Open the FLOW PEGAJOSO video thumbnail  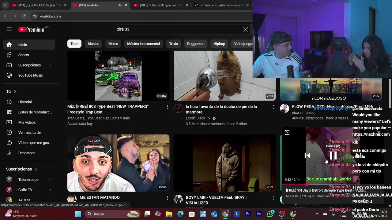click(331, 89)
